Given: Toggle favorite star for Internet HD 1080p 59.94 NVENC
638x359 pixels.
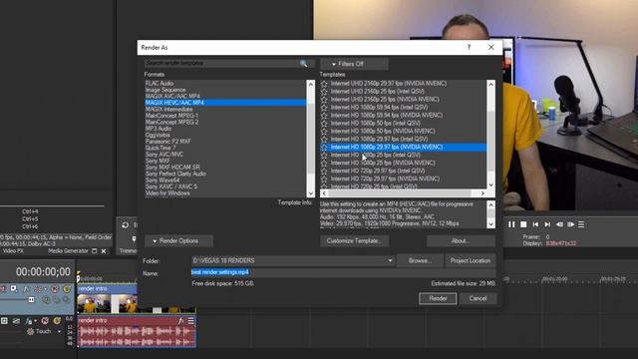Looking at the screenshot, I should click(x=324, y=116).
